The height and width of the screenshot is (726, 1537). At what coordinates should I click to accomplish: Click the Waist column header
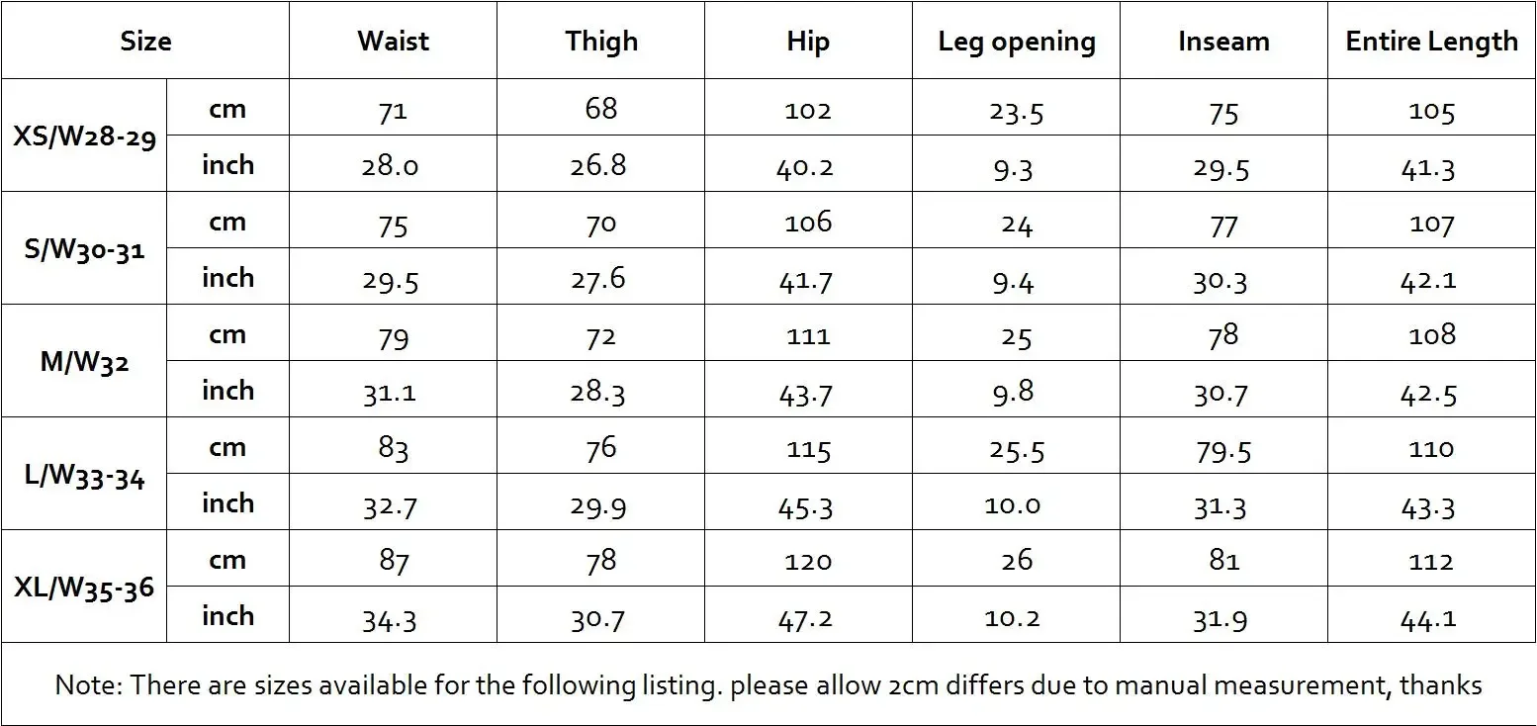[393, 41]
